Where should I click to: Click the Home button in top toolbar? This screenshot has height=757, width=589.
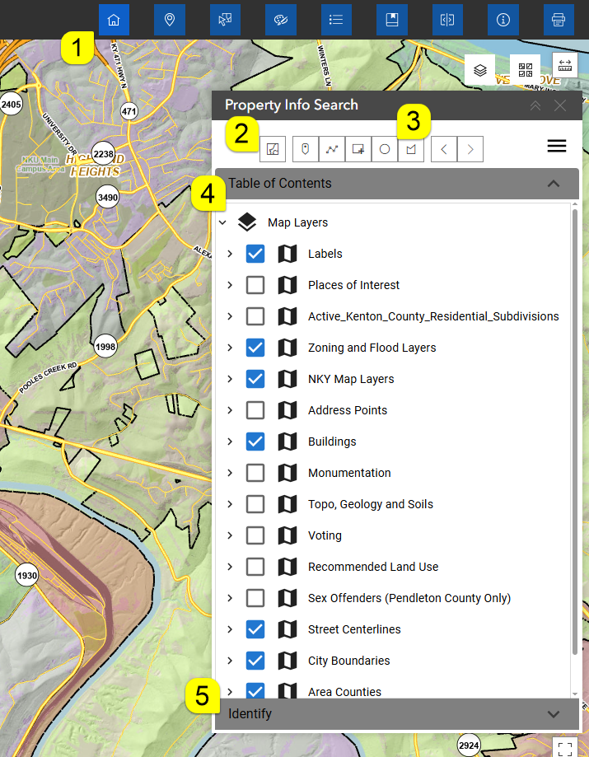[x=114, y=20]
